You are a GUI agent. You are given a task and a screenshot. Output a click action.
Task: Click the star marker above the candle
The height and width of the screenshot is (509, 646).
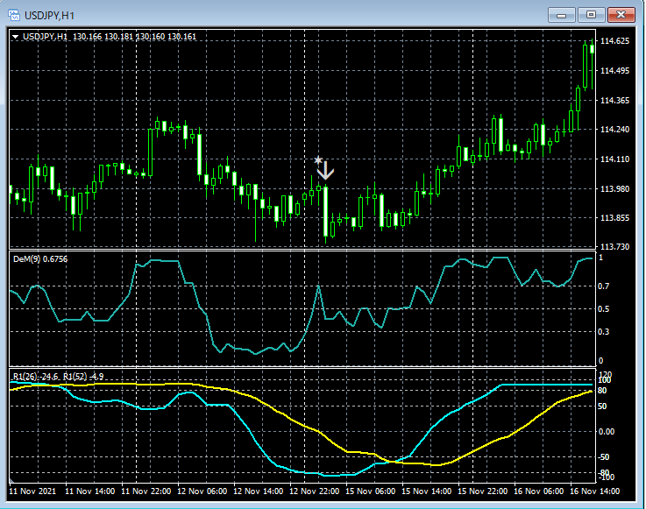317,159
